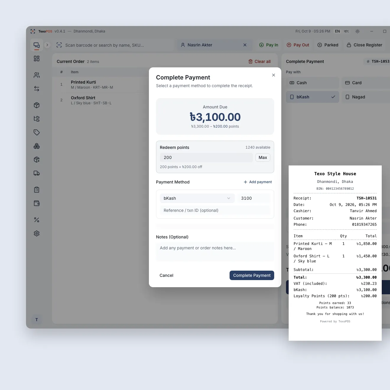Open the bKash payment method dropdown
The width and height of the screenshot is (390, 390).
coord(197,198)
